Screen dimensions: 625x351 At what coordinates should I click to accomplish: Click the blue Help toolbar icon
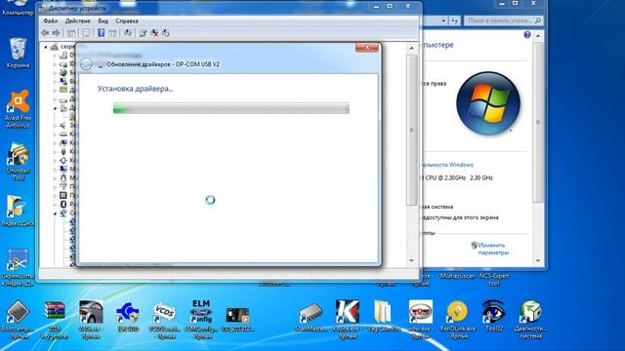pyautogui.click(x=102, y=33)
